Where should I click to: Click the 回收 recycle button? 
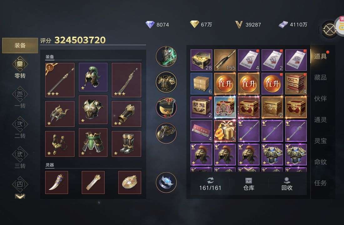[287, 184]
